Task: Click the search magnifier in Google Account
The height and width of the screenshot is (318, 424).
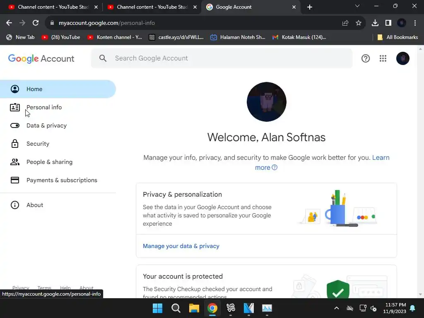Action: click(x=103, y=58)
